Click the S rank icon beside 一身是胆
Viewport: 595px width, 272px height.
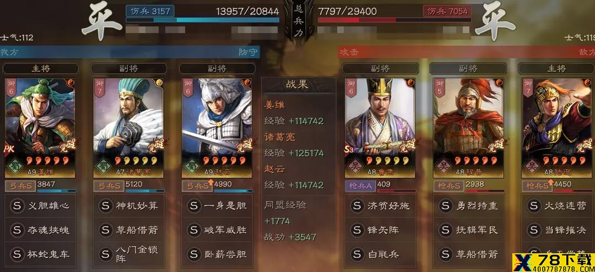tap(194, 206)
